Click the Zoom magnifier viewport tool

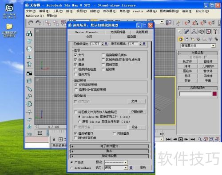(x=200, y=139)
